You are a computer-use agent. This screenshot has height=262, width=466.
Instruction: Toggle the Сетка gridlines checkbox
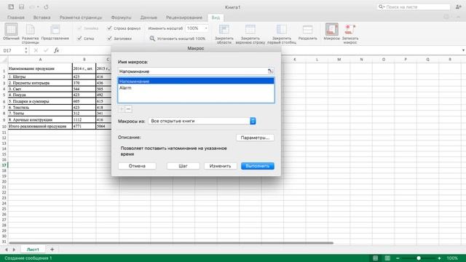click(79, 39)
